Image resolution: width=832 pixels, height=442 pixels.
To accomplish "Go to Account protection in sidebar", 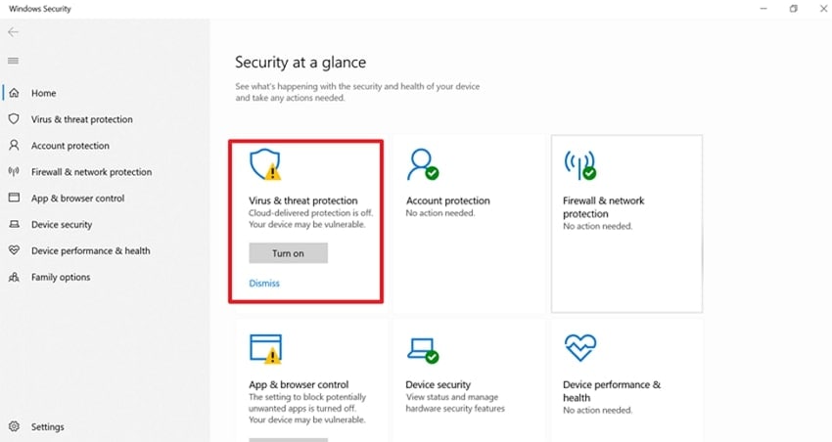I will (70, 146).
